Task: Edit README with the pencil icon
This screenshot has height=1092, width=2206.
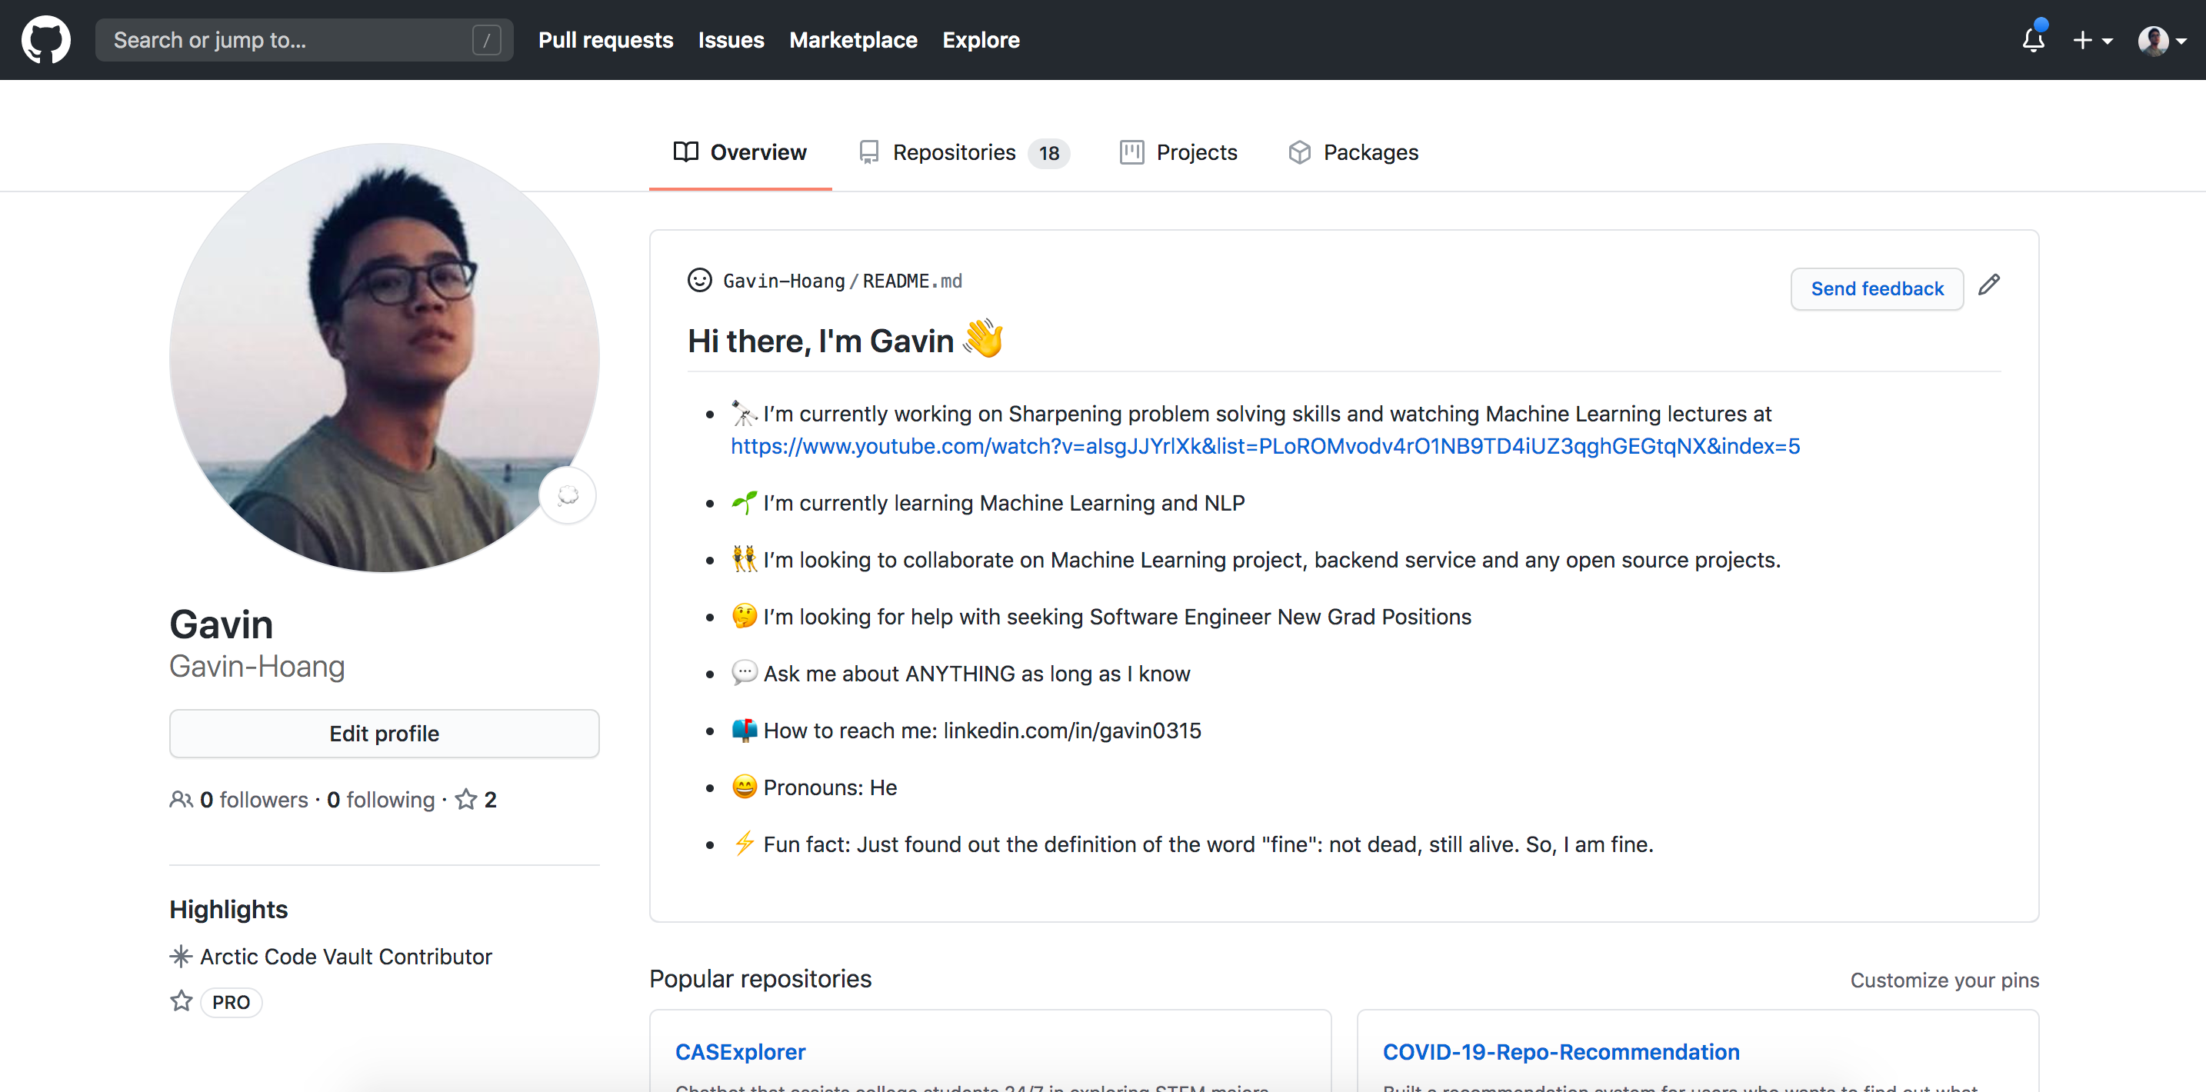Action: (x=1988, y=285)
